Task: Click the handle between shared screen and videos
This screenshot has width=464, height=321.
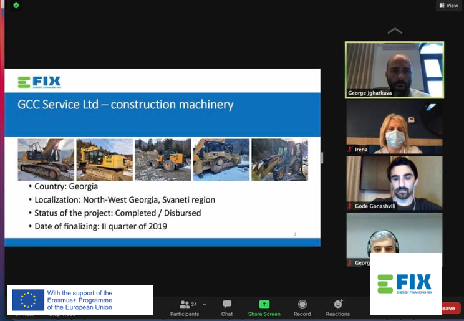Action: tap(322, 158)
